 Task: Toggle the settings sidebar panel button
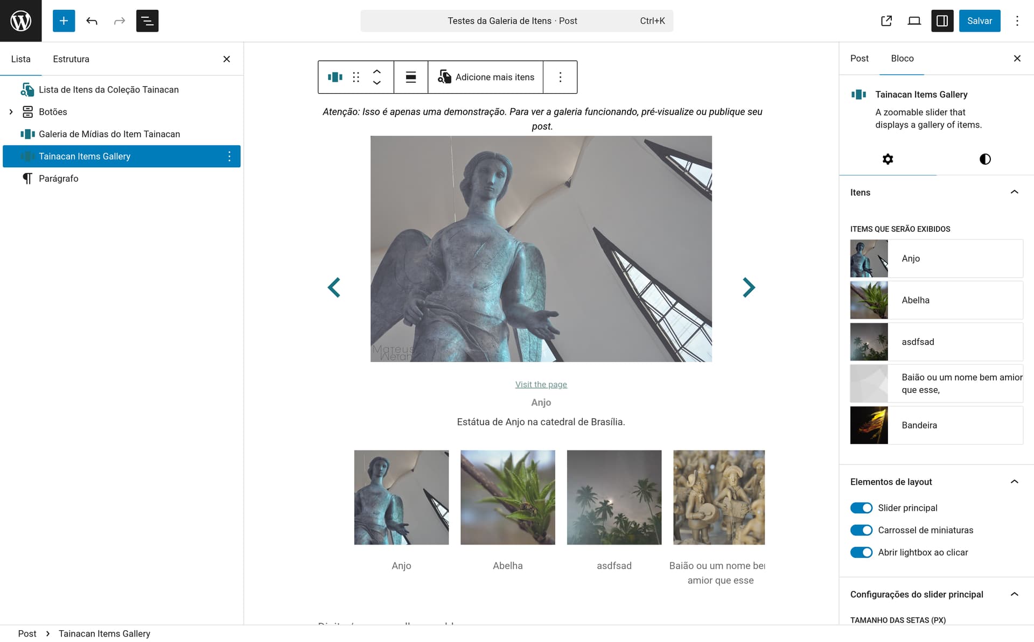pyautogui.click(x=942, y=20)
